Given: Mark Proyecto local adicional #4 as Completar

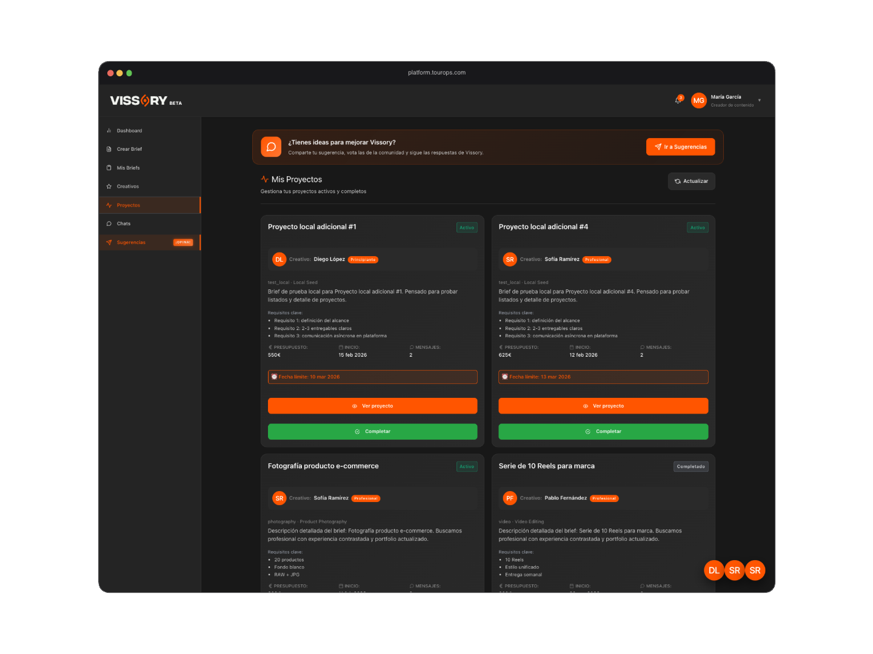Looking at the screenshot, I should click(x=603, y=432).
